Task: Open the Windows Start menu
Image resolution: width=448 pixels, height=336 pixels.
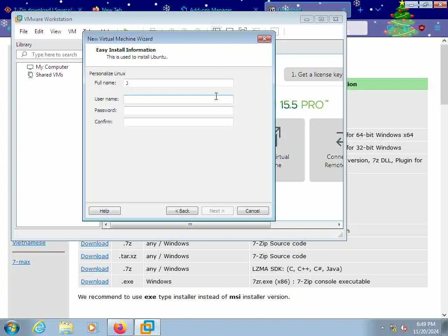Action: click(x=12, y=327)
